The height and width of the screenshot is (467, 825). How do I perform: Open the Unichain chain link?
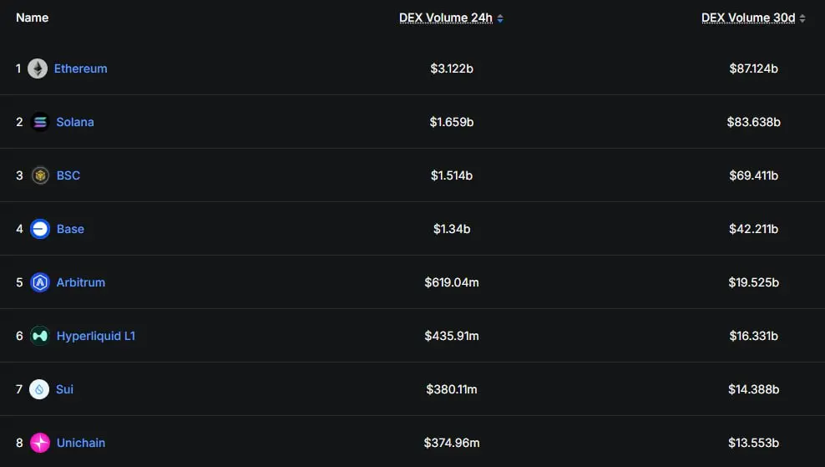[81, 443]
